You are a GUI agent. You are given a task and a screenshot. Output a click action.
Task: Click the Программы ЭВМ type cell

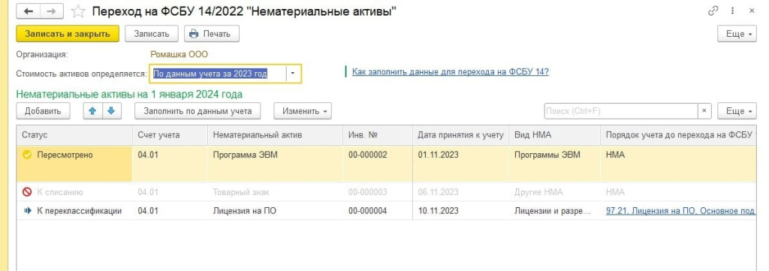[x=554, y=163]
